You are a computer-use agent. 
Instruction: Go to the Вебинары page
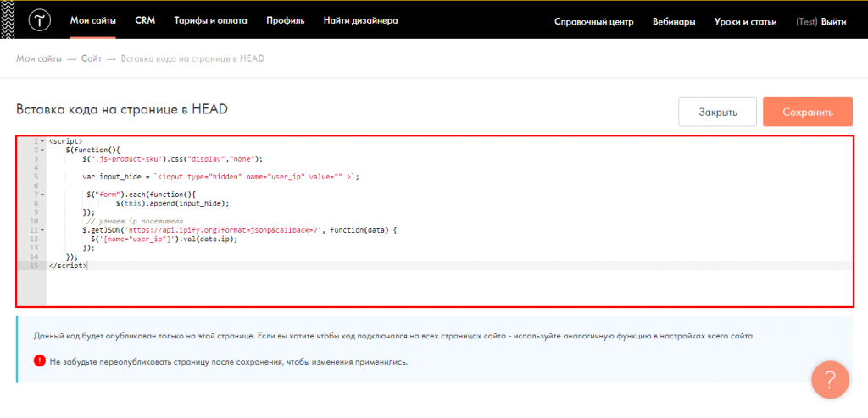(x=674, y=22)
